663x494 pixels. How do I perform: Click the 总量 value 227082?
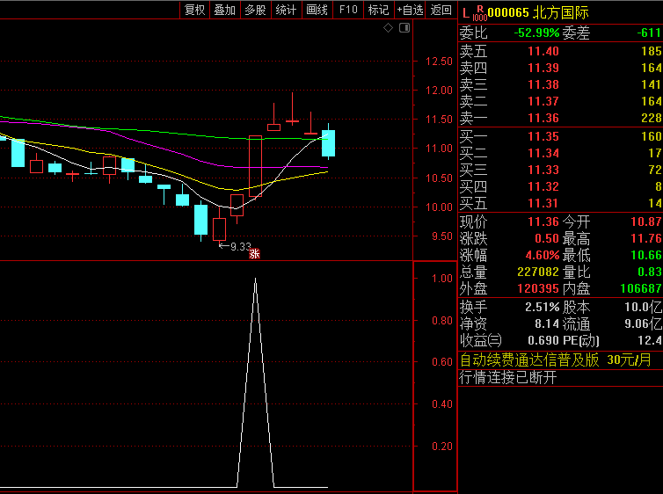pyautogui.click(x=538, y=272)
